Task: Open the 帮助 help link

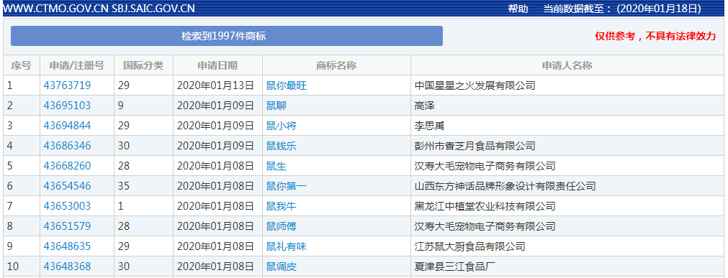Action: [x=518, y=9]
